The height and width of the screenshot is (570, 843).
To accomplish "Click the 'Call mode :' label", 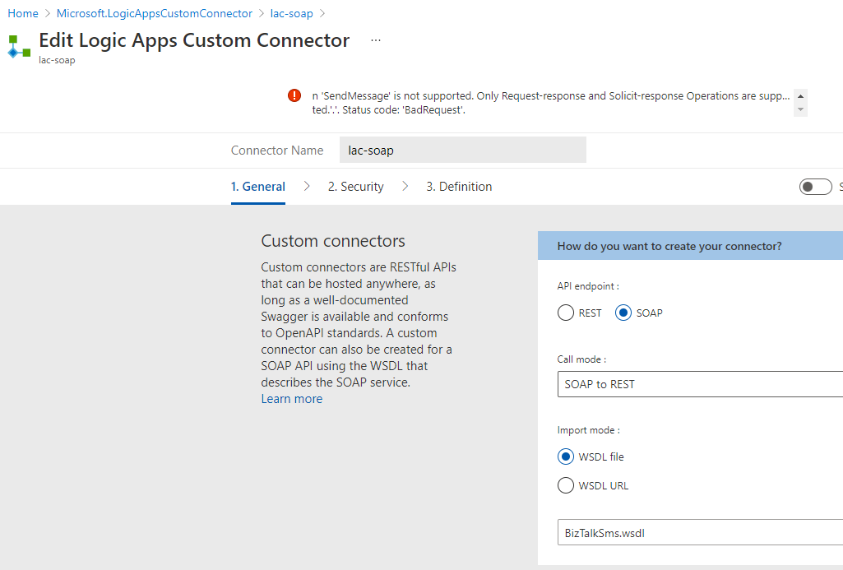I will pyautogui.click(x=581, y=359).
